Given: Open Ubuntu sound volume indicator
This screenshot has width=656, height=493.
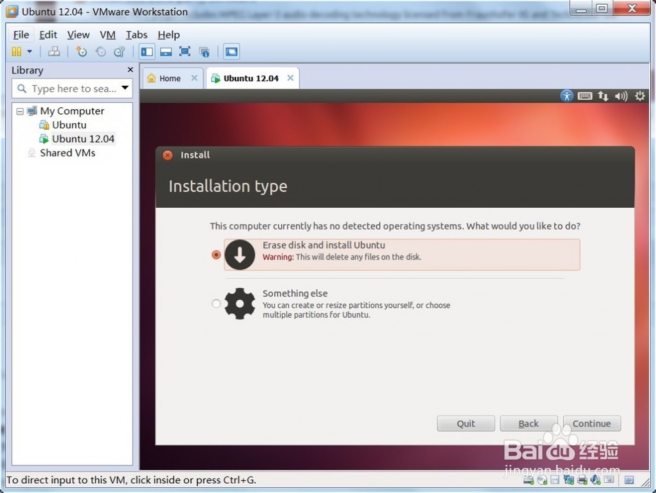Looking at the screenshot, I should pyautogui.click(x=621, y=96).
